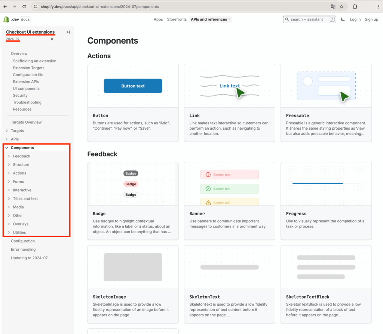Focus the search + assistant field
The width and height of the screenshot is (383, 334).
tap(309, 19)
